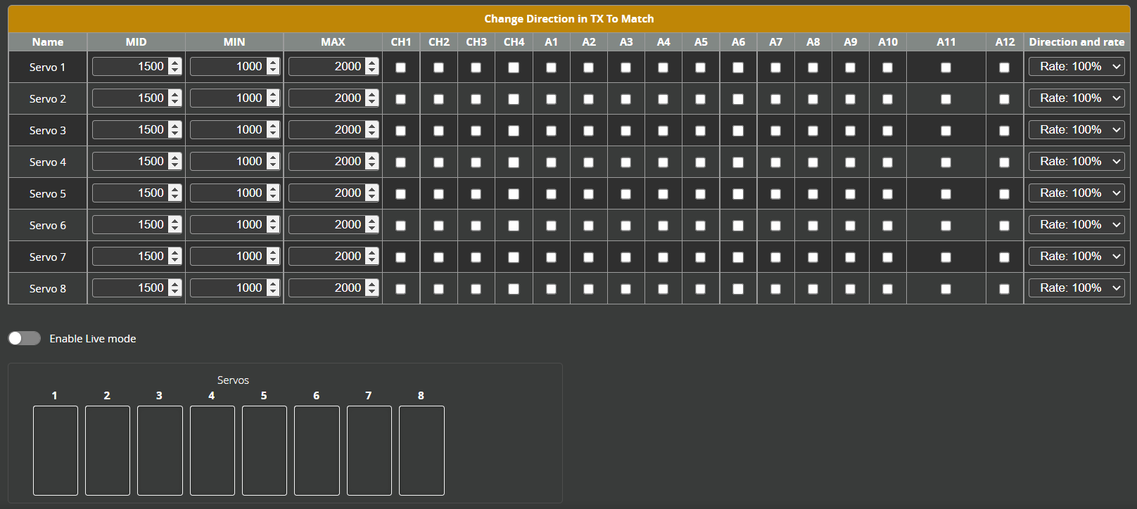Toggle the Enable Live mode switch
The height and width of the screenshot is (509, 1137).
[25, 338]
